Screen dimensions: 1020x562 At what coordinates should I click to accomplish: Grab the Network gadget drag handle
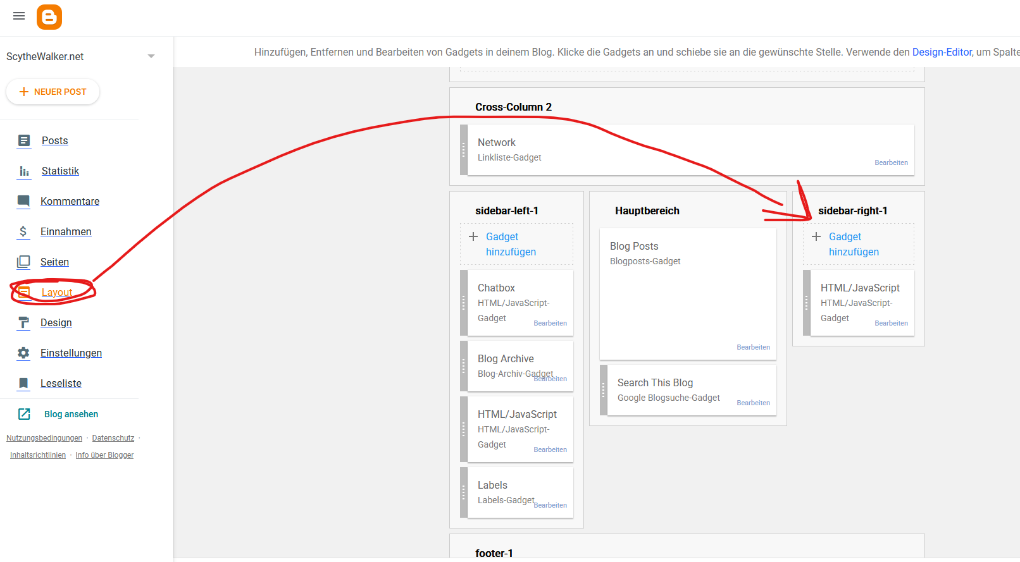[464, 150]
